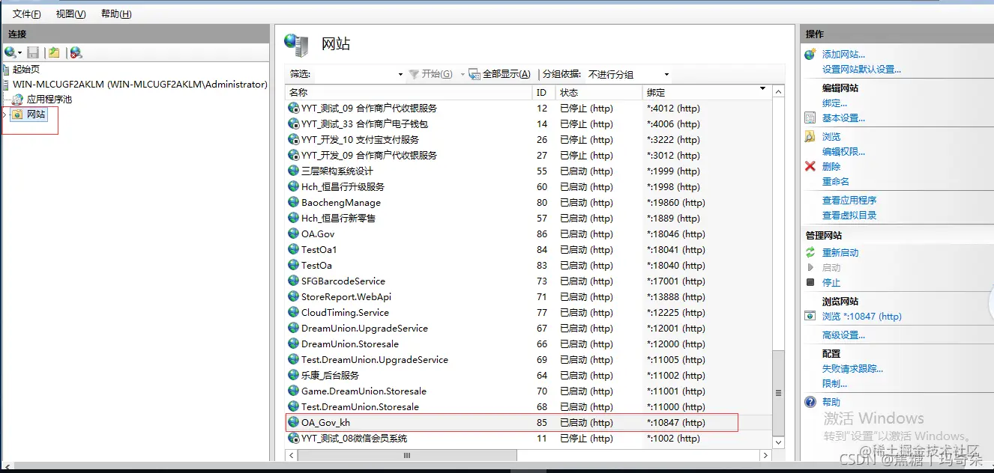Screen dimensions: 994x473
Task: Open the 文件(F) menu
Action: coord(25,13)
